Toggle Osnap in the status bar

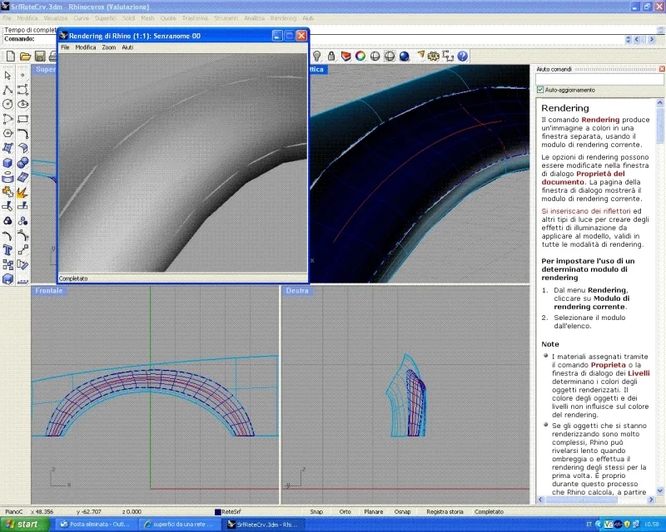pos(402,512)
